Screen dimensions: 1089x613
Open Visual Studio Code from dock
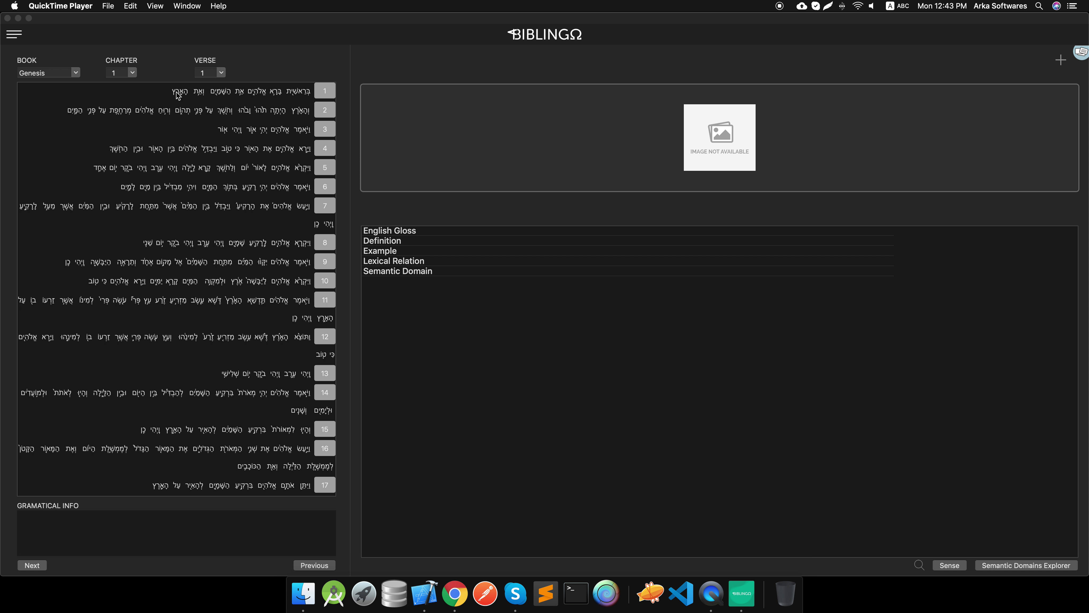[x=681, y=594]
